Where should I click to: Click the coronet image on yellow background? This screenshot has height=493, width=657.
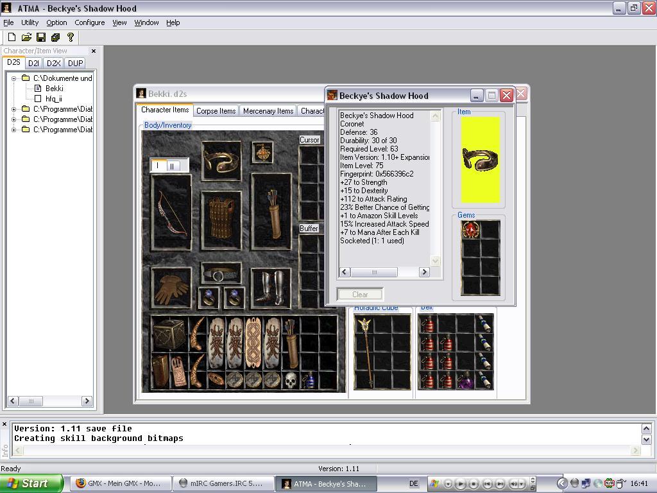pos(481,160)
